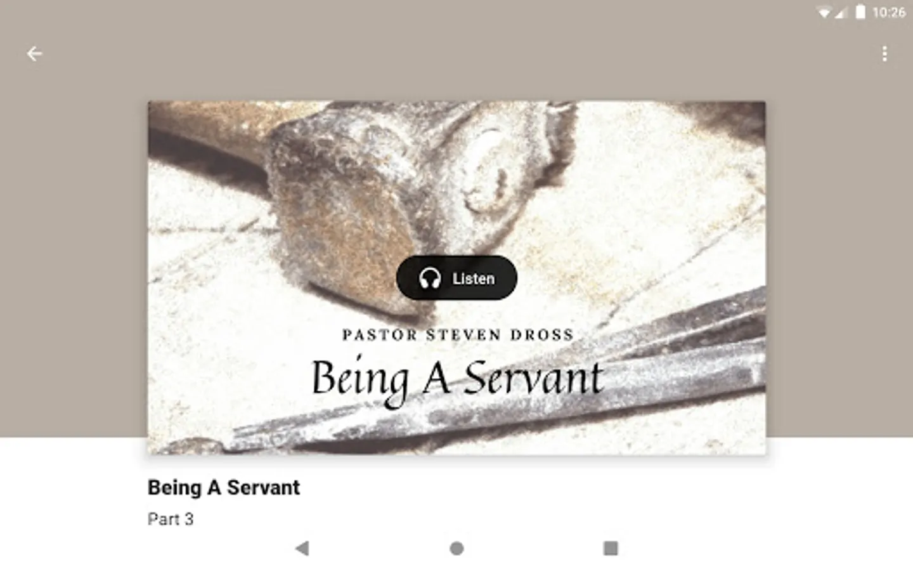The image size is (913, 571).
Task: Open the three-dot overflow menu
Action: [884, 54]
